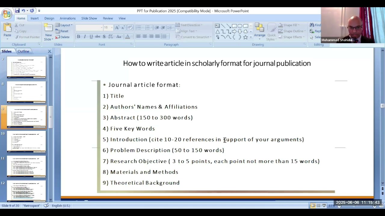Open the Shape Effects dropdown
This screenshot has height=216, width=385.
click(291, 37)
